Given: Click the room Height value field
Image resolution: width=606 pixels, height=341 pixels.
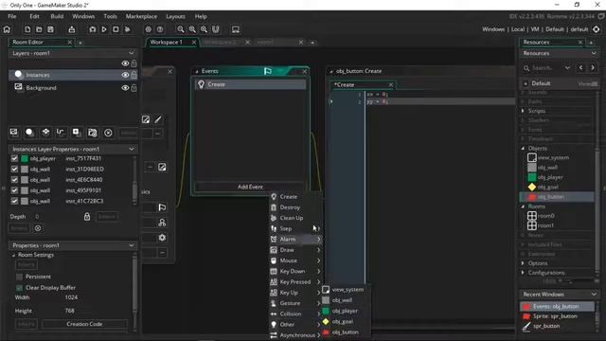Looking at the screenshot, I should [69, 311].
